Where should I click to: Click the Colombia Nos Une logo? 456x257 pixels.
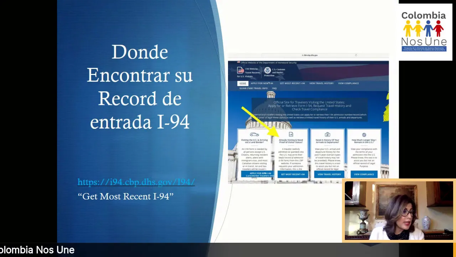click(424, 31)
